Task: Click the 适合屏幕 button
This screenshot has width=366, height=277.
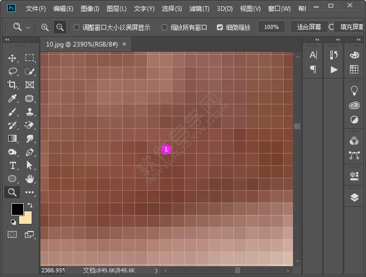Action: pyautogui.click(x=309, y=27)
